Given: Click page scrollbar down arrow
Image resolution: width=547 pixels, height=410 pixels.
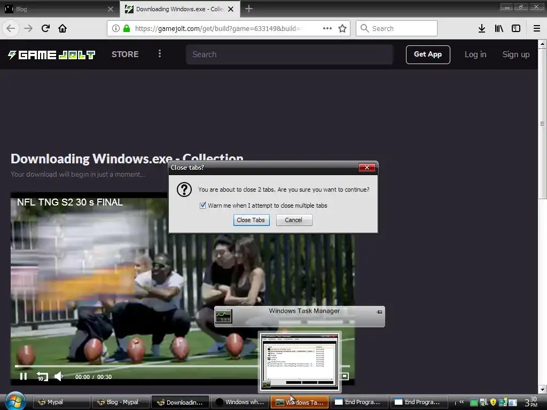Looking at the screenshot, I should (x=542, y=389).
